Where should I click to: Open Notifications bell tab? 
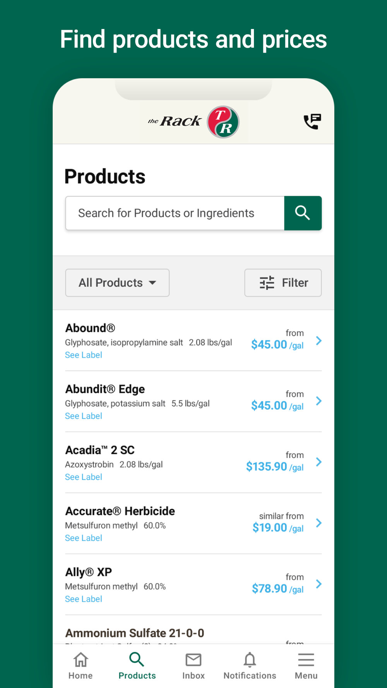pos(250,666)
